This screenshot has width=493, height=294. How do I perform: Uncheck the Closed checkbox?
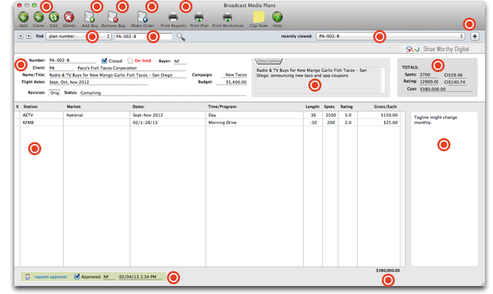tap(104, 61)
